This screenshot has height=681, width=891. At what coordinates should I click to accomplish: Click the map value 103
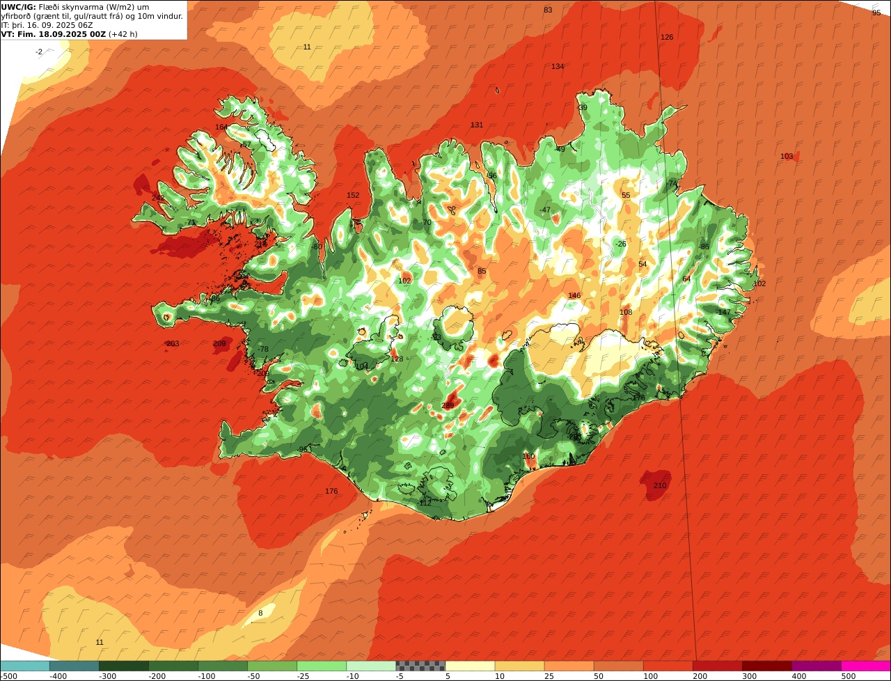coord(787,157)
